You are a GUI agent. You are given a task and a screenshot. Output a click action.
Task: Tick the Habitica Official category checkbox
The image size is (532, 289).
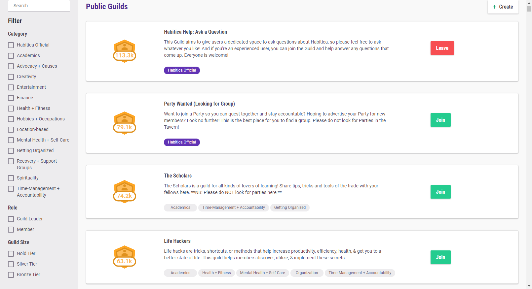[x=11, y=45]
